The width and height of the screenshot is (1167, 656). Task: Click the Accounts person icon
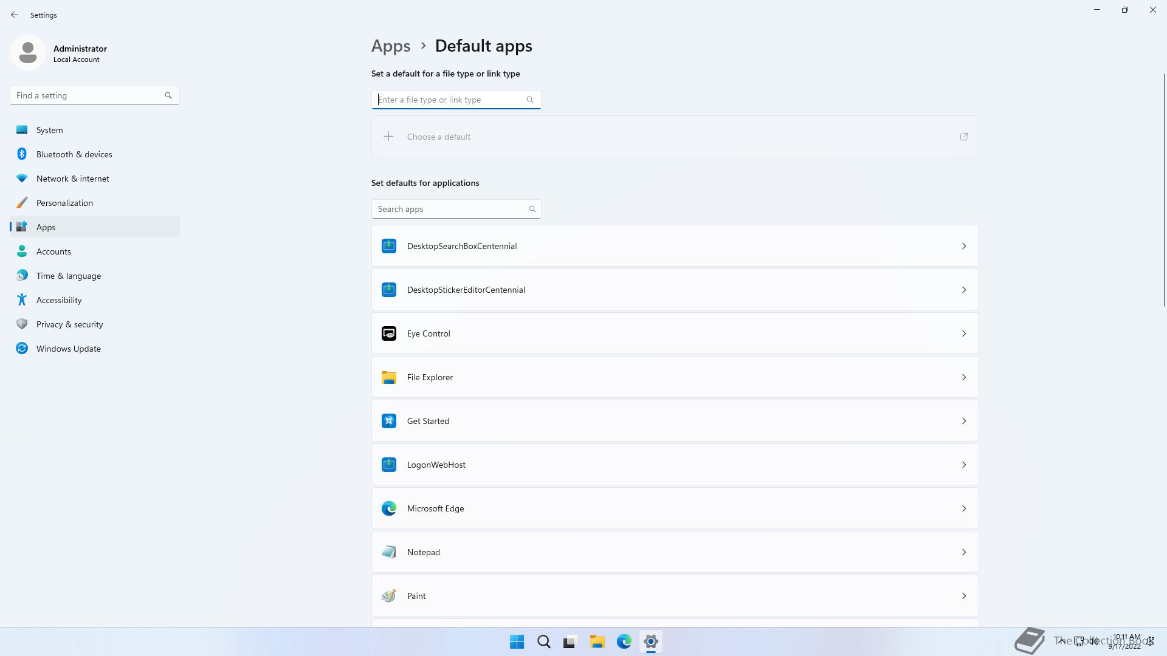[x=22, y=251]
